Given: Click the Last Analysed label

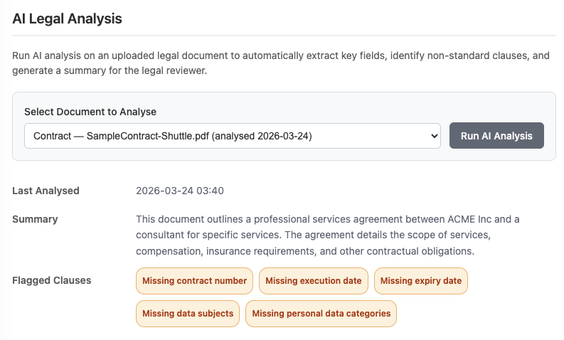Looking at the screenshot, I should (x=46, y=191).
